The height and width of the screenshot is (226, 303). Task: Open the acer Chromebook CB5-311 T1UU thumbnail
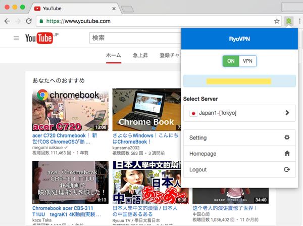tap(70, 182)
